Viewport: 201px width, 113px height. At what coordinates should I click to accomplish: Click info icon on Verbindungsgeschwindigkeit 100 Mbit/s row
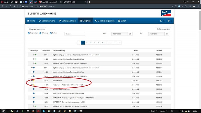(x=34, y=98)
